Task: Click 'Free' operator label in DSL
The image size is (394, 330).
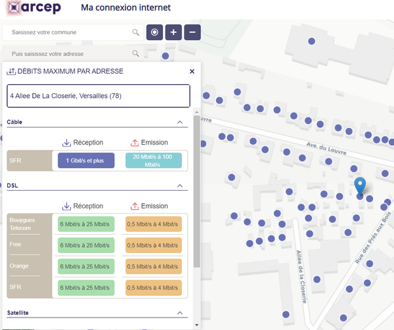Action: click(15, 245)
